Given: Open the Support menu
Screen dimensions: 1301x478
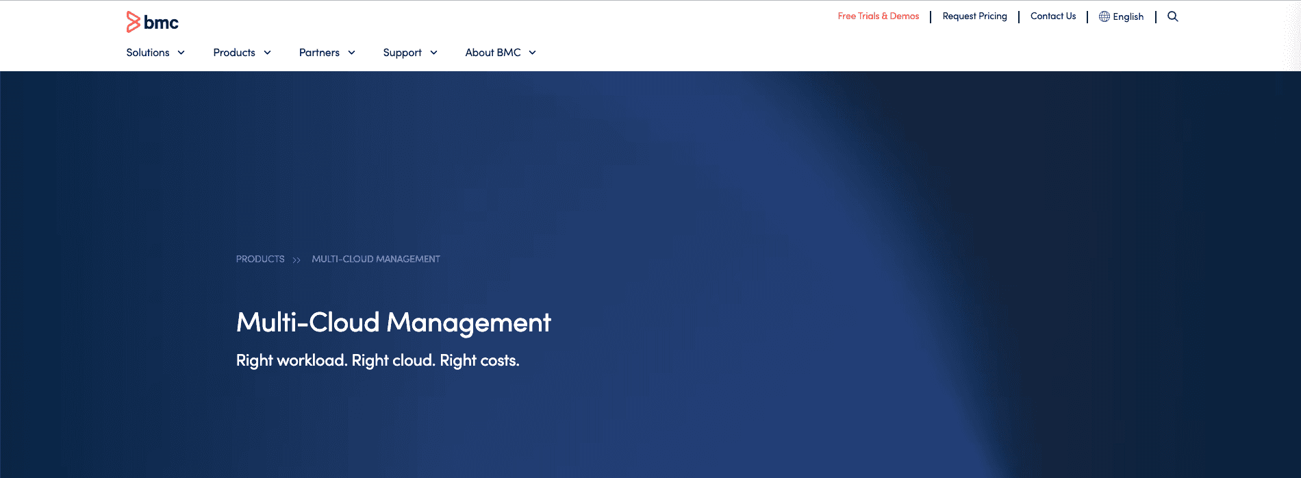Looking at the screenshot, I should [402, 53].
